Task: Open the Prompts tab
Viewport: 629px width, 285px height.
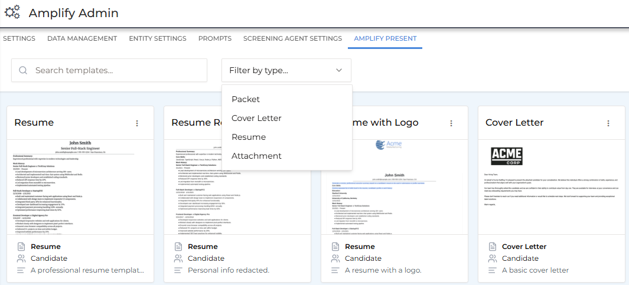Action: [x=215, y=38]
